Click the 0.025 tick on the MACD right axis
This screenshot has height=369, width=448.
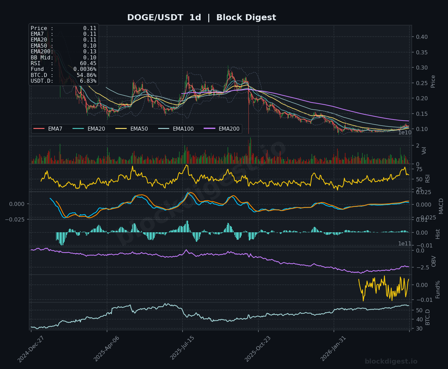coord(423,192)
